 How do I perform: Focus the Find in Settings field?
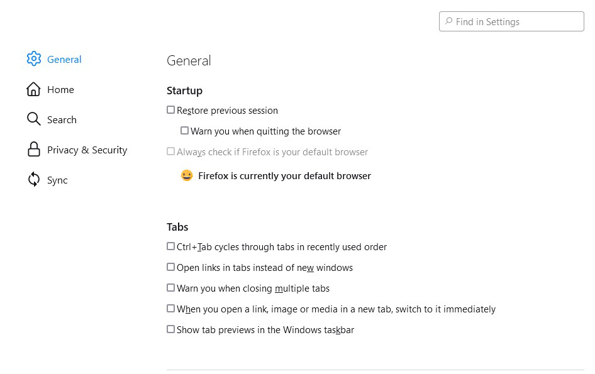click(x=516, y=21)
